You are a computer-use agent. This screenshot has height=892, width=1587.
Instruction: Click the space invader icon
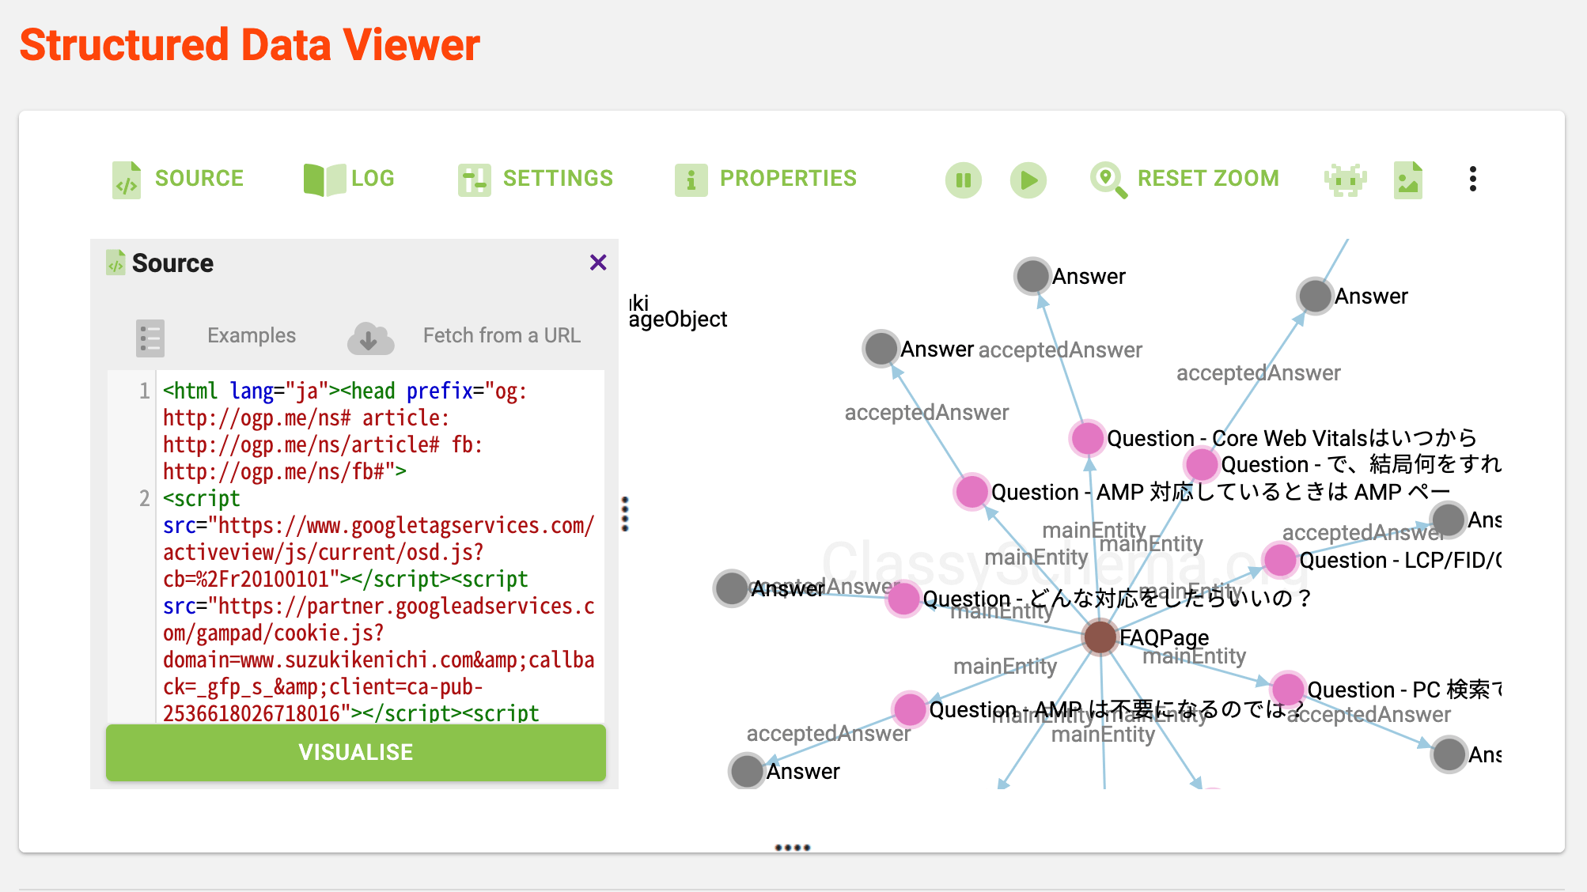pyautogui.click(x=1345, y=180)
